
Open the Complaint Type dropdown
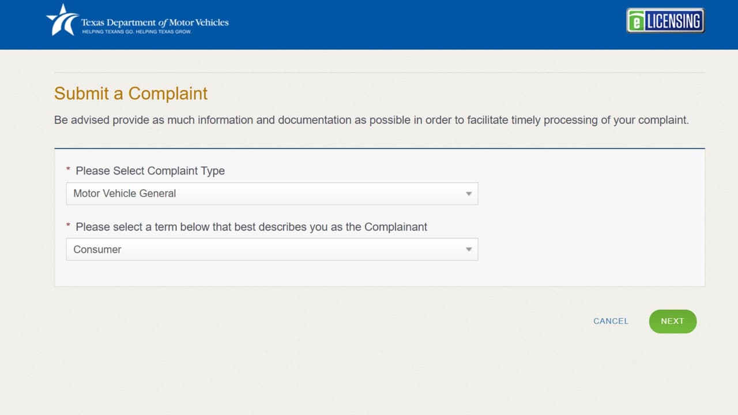pos(272,194)
